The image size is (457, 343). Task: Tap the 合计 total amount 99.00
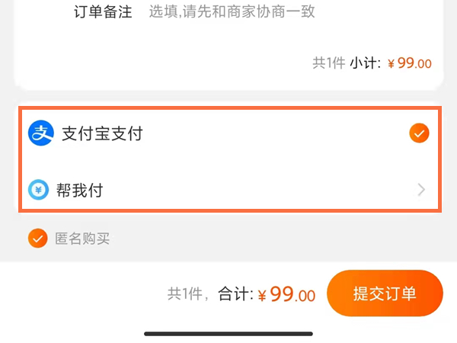[x=292, y=294]
